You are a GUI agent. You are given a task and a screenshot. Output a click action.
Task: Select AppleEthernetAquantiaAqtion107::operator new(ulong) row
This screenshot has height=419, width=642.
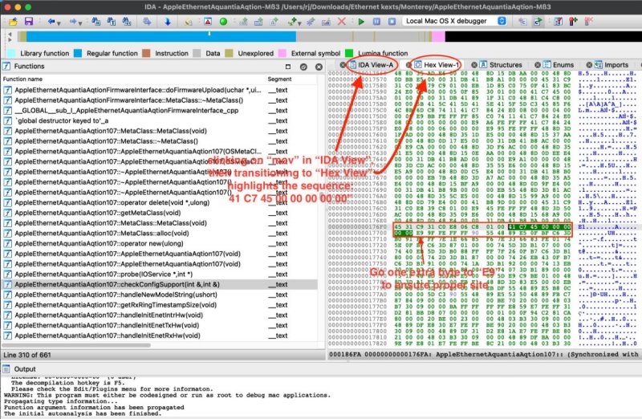click(x=160, y=243)
